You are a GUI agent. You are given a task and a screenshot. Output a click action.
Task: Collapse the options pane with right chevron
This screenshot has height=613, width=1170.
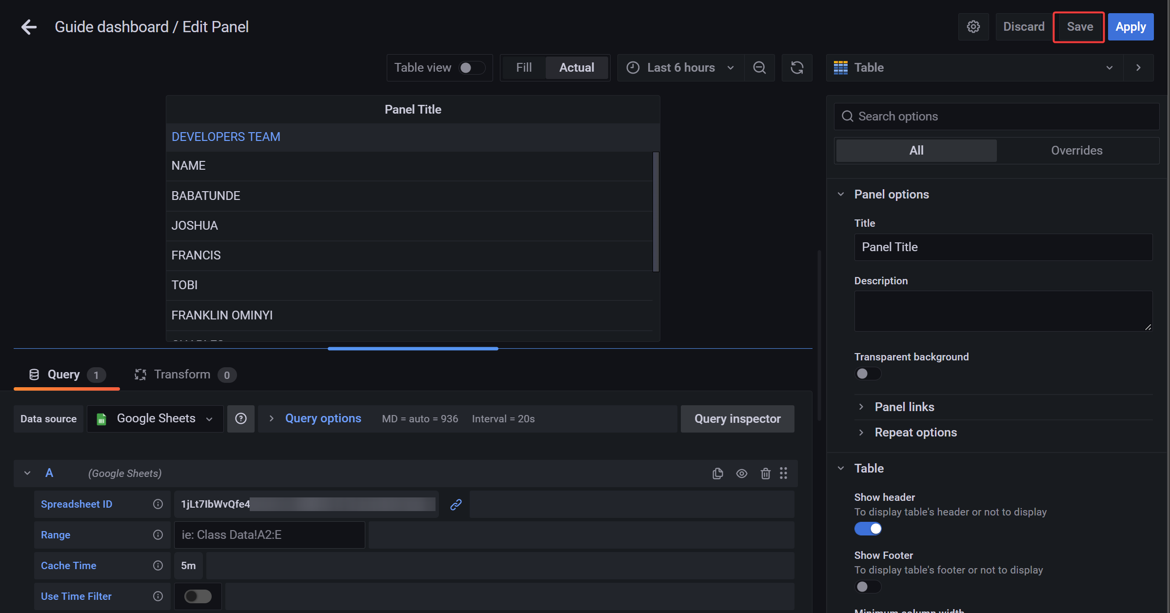tap(1138, 68)
